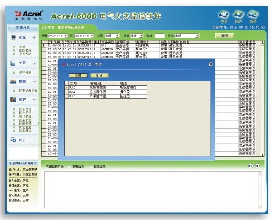The width and height of the screenshot is (272, 220).
Task: Click the 维护 maintenance icon in sidebar
Action: [x=13, y=100]
